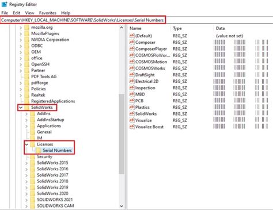Image resolution: width=273 pixels, height=210 pixels.
Task: Select the SOLIDWORKS CAM key
Action: [55, 206]
